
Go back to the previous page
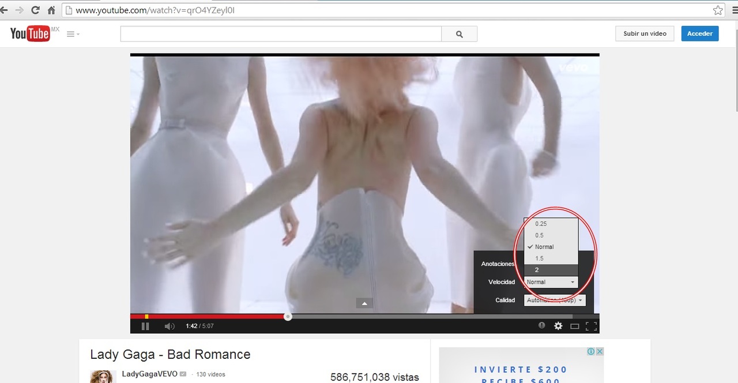(3, 10)
